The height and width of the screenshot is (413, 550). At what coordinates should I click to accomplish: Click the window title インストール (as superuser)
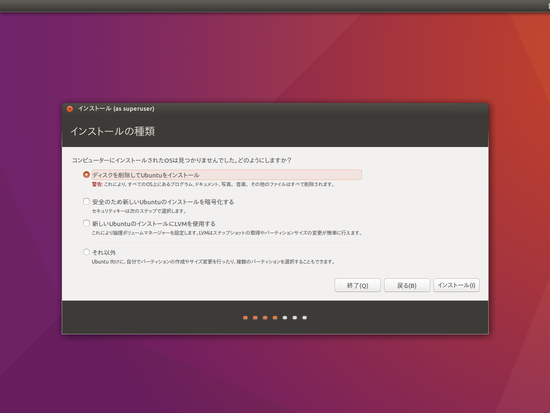pyautogui.click(x=116, y=109)
